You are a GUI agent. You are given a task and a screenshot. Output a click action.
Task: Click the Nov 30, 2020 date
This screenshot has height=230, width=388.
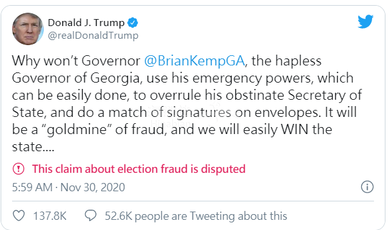[x=93, y=187]
